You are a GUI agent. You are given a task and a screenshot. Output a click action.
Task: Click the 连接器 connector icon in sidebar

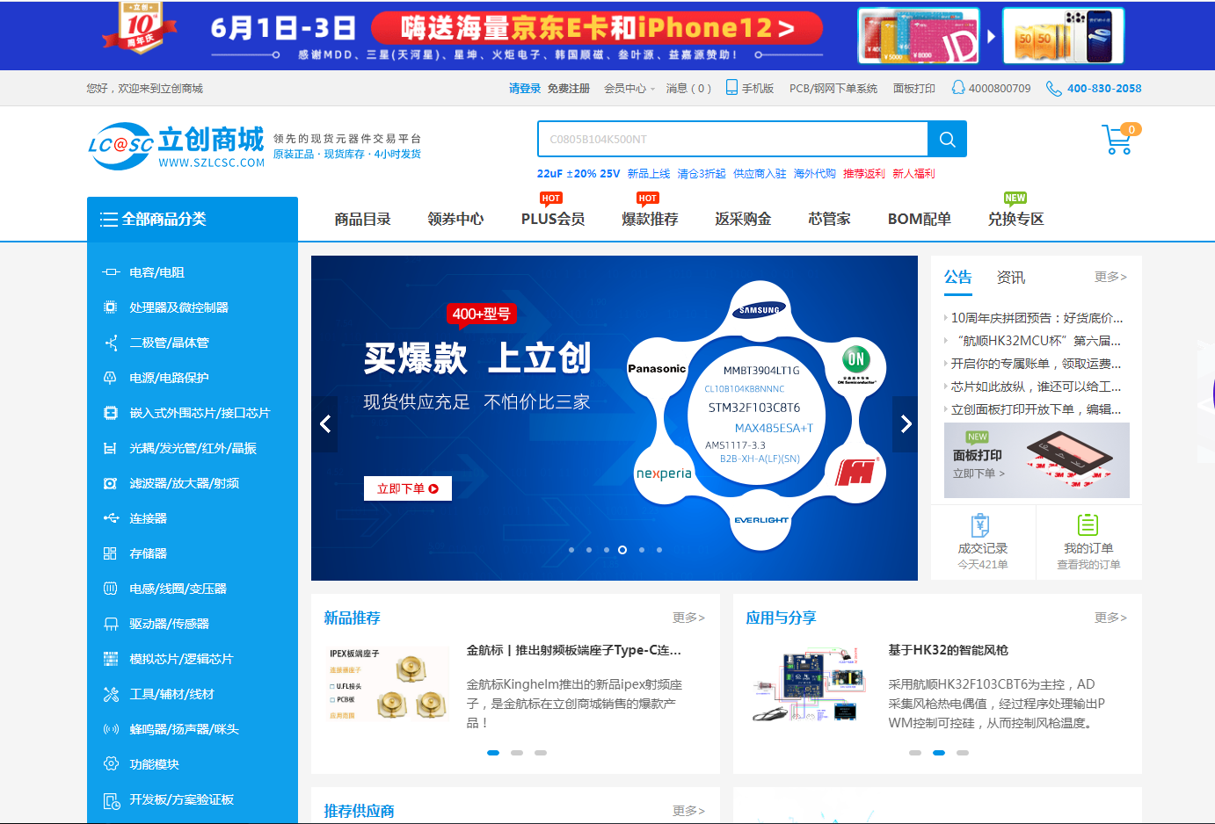pos(111,518)
